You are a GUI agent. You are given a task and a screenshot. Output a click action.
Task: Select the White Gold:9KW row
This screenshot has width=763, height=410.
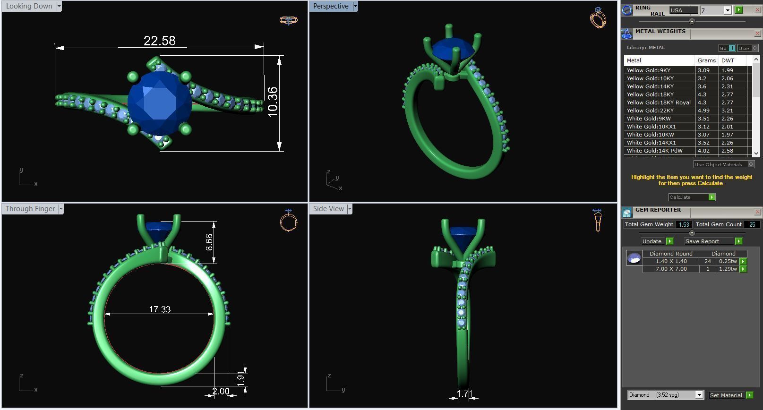tap(688, 118)
